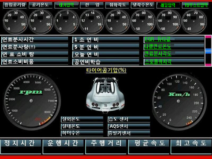The height and width of the screenshot is (159, 212).
Task: Click the 냉각수온도 coolant temperature gauge
Action: tap(143, 21)
